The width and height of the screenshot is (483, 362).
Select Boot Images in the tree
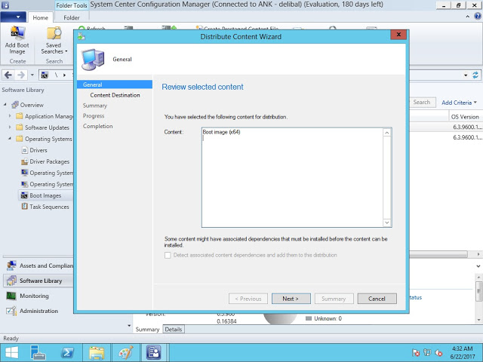click(x=45, y=195)
